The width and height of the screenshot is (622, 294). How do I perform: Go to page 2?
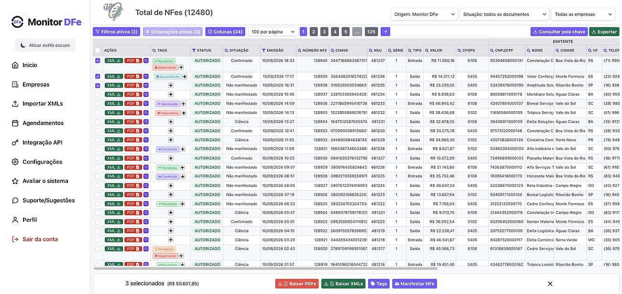click(x=313, y=32)
